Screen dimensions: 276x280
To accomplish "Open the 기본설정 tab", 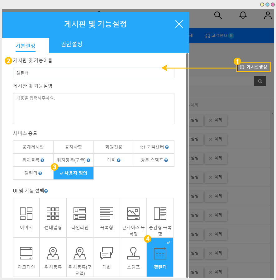I will coord(26,45).
